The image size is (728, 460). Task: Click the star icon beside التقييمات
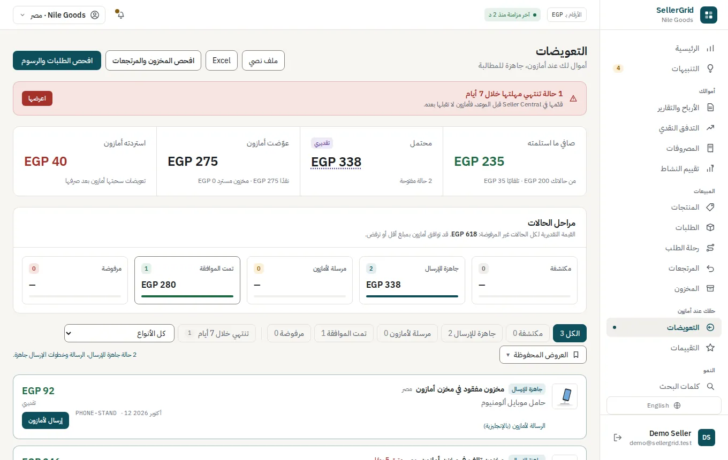coord(710,348)
